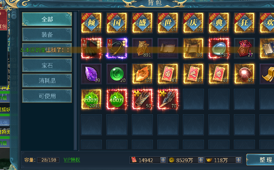274x170 pixels.
Task: Switch to the 宝石 category tab
Action: (x=47, y=65)
